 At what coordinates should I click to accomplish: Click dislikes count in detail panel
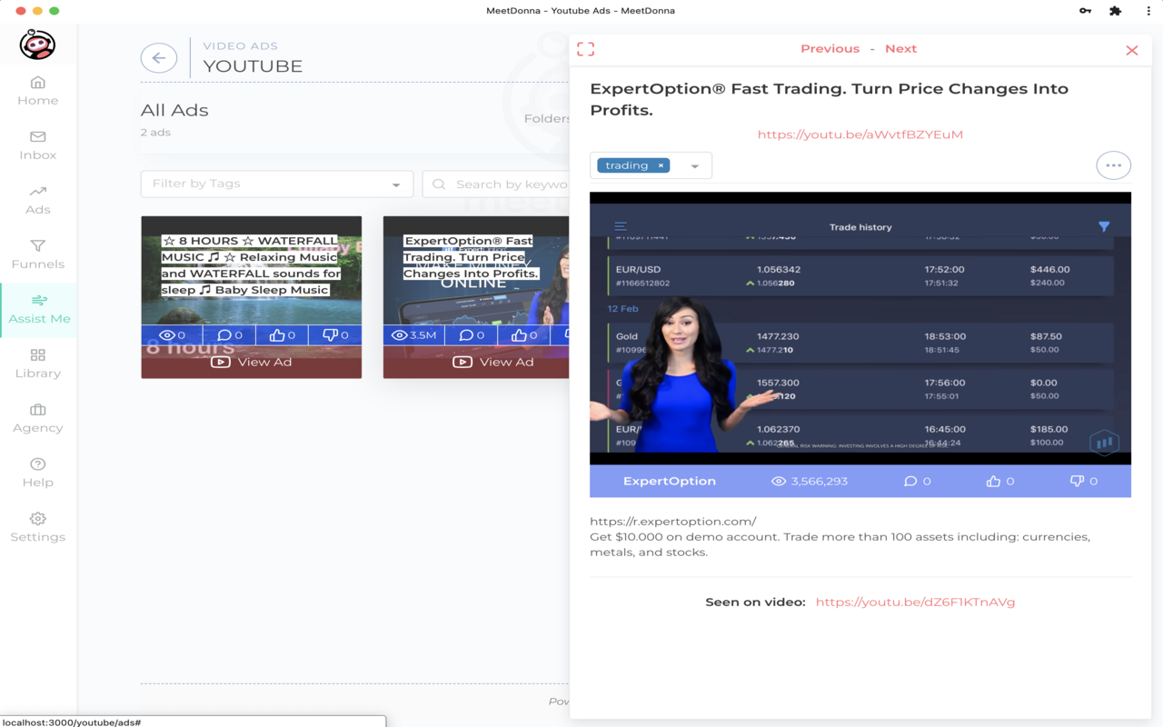(1084, 482)
